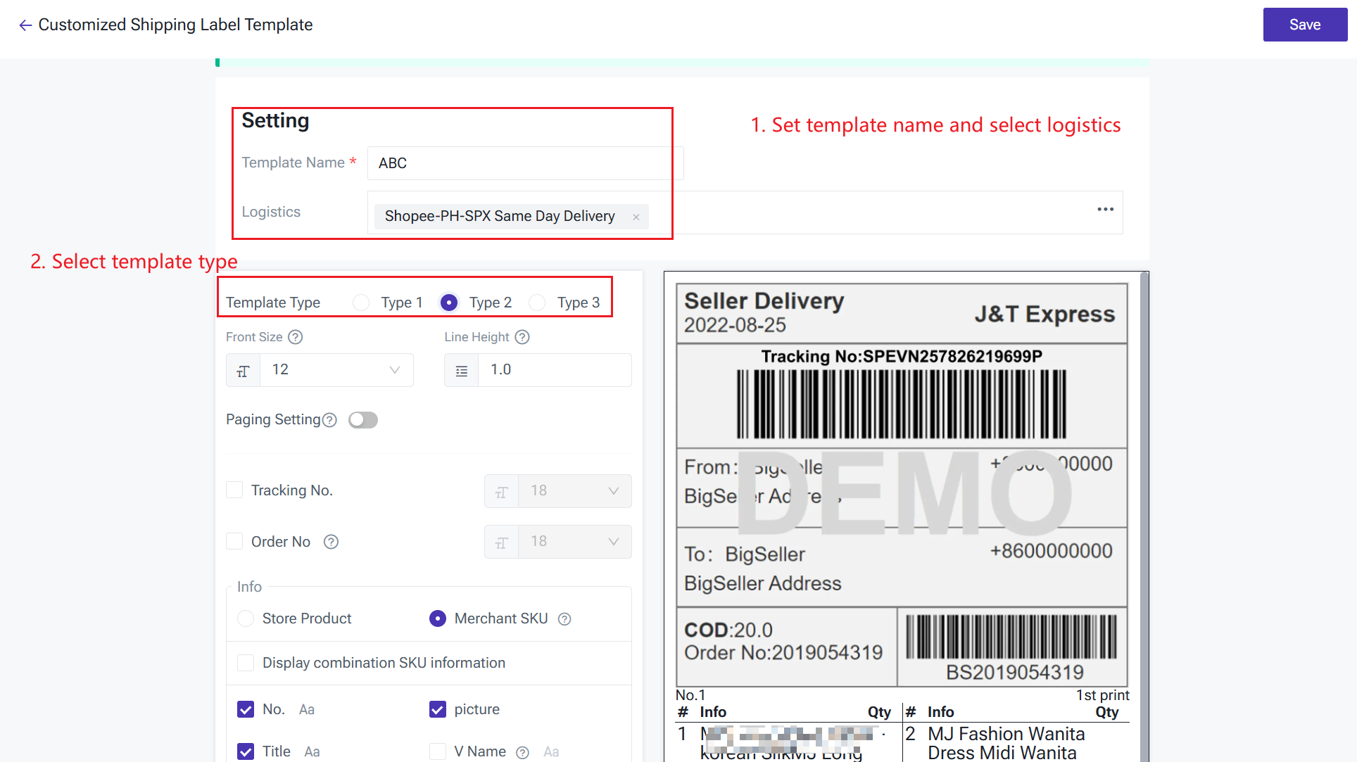Open Front Size 12 dropdown
1357x762 pixels.
(336, 370)
